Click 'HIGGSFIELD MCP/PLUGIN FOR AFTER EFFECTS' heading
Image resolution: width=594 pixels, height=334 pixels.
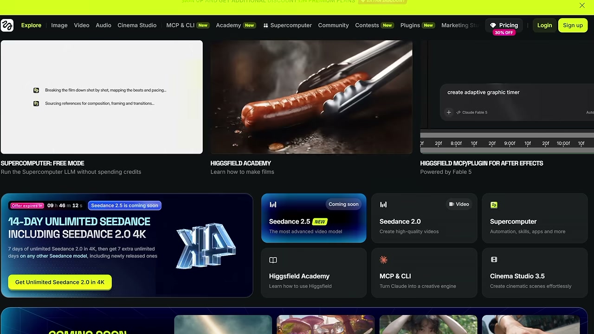point(482,163)
